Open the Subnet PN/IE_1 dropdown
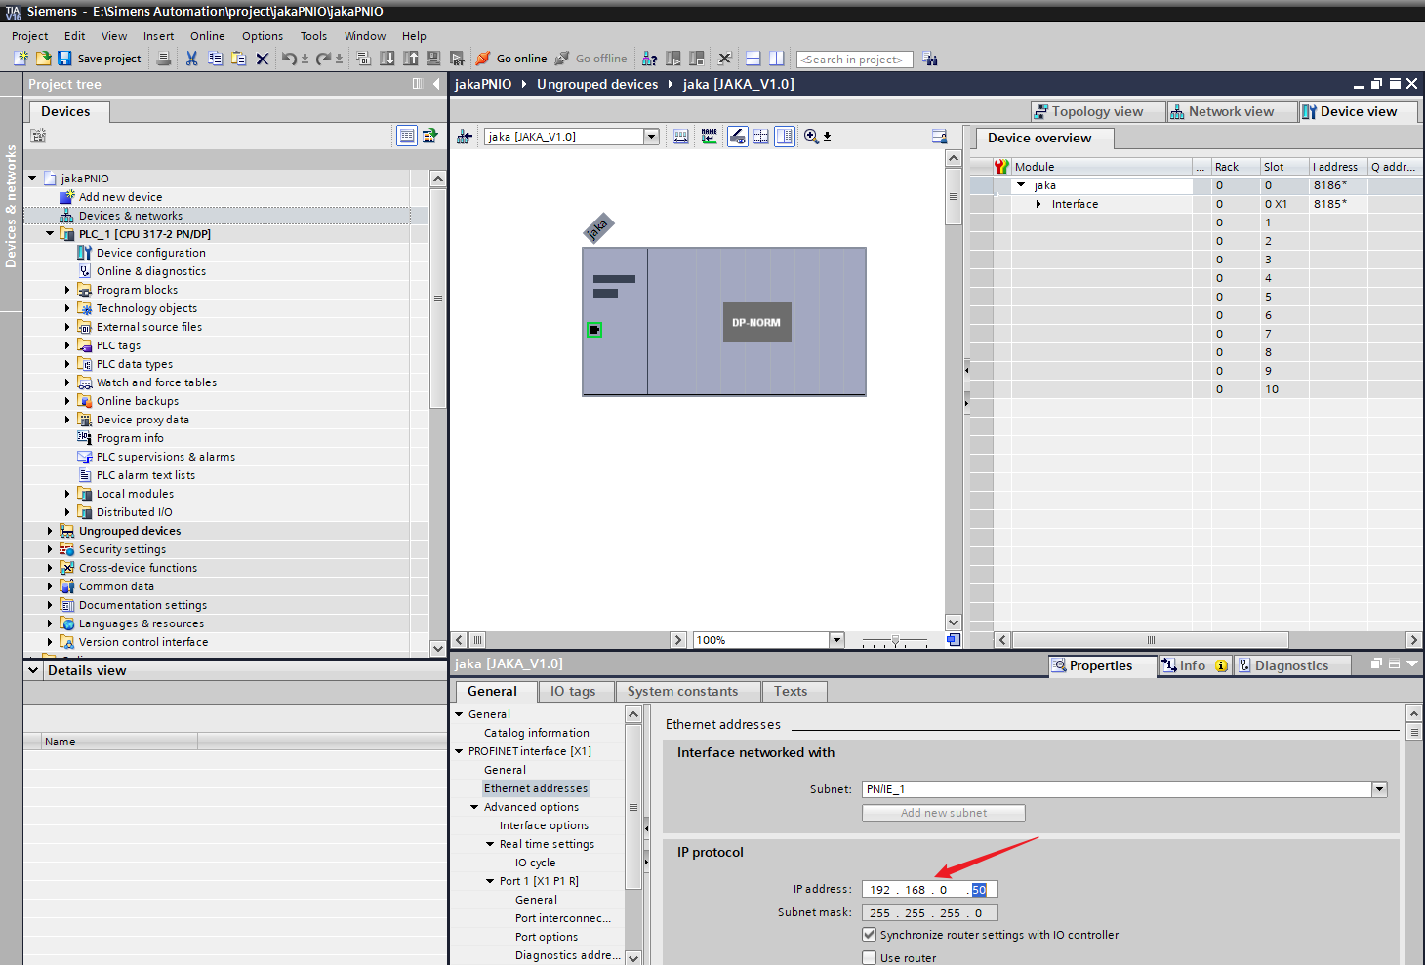This screenshot has height=965, width=1425. tap(1379, 789)
